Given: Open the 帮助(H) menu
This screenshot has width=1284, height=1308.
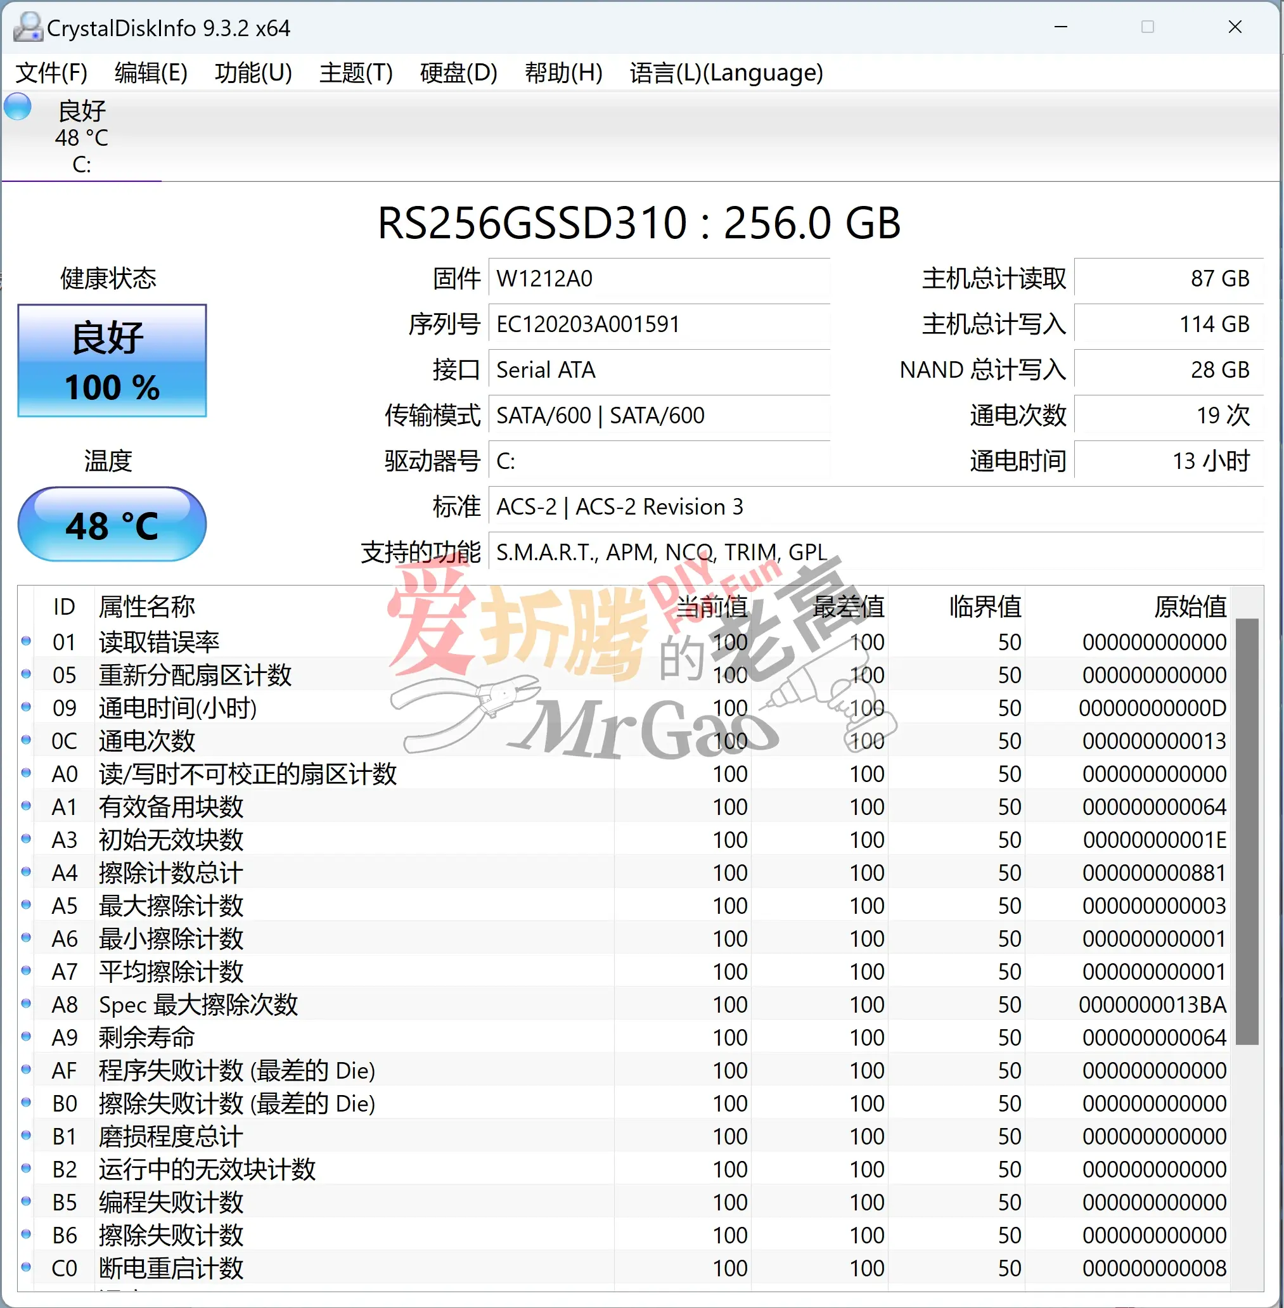Looking at the screenshot, I should [564, 72].
